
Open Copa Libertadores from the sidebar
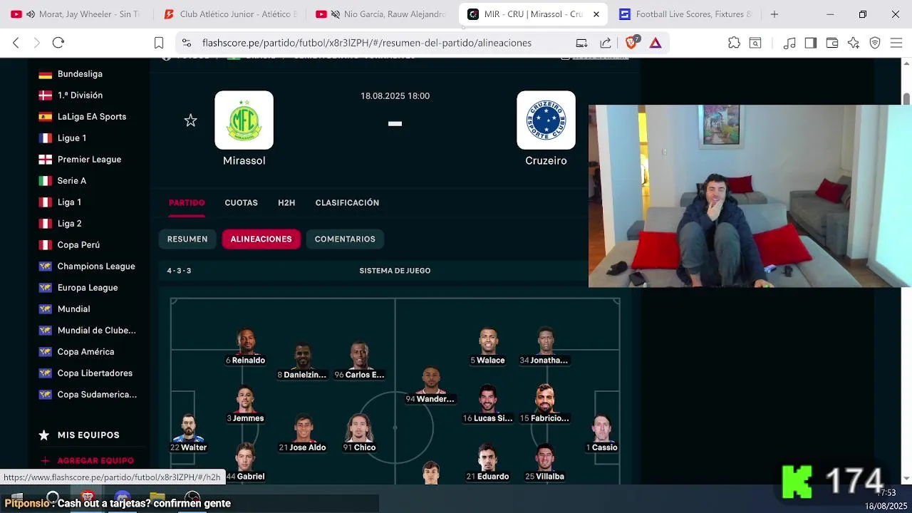95,373
